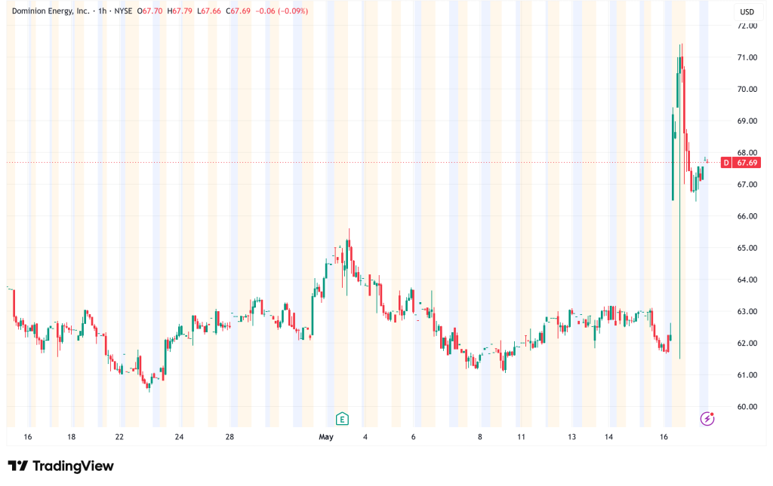Click the date 6 on time axis
This screenshot has height=486, width=773.
click(x=413, y=437)
